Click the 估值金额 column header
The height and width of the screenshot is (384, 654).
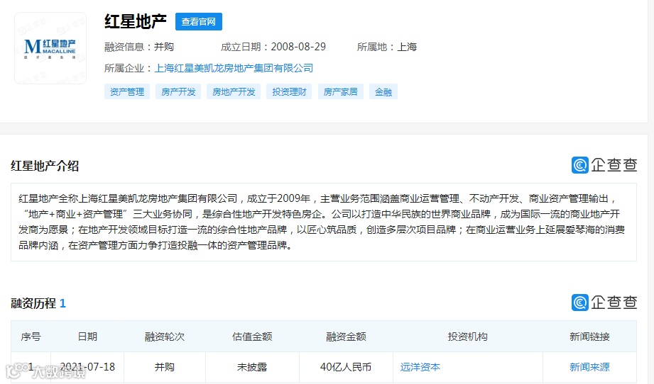point(252,337)
